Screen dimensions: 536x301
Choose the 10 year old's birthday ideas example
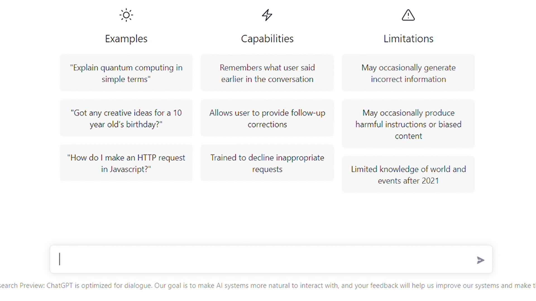(126, 118)
